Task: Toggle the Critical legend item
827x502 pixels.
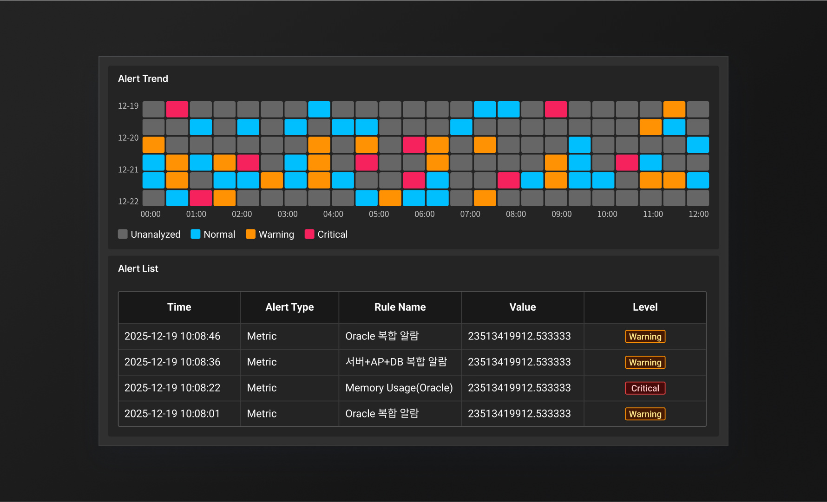Action: (326, 235)
